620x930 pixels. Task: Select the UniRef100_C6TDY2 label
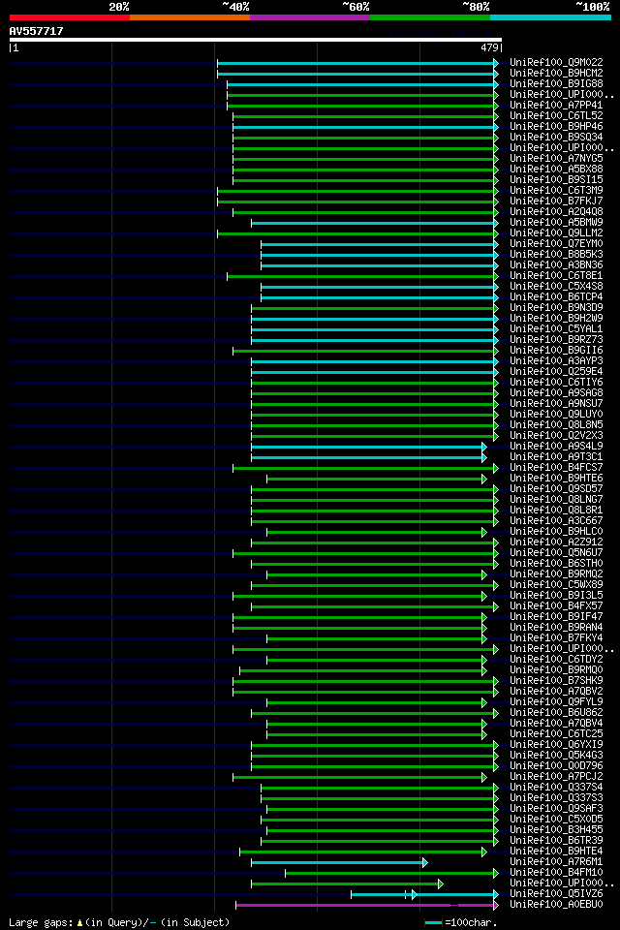point(556,660)
